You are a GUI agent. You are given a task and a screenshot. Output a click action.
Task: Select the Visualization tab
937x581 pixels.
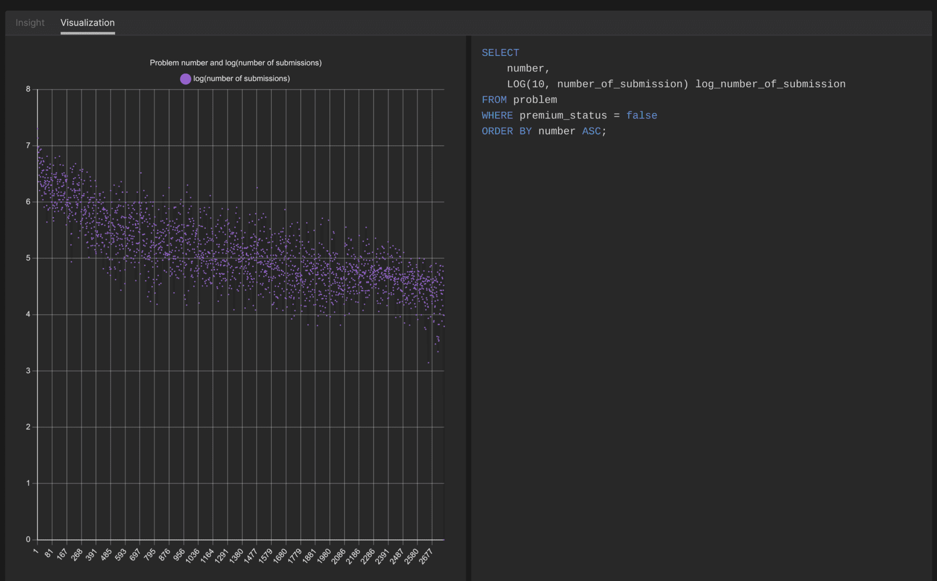pyautogui.click(x=87, y=23)
